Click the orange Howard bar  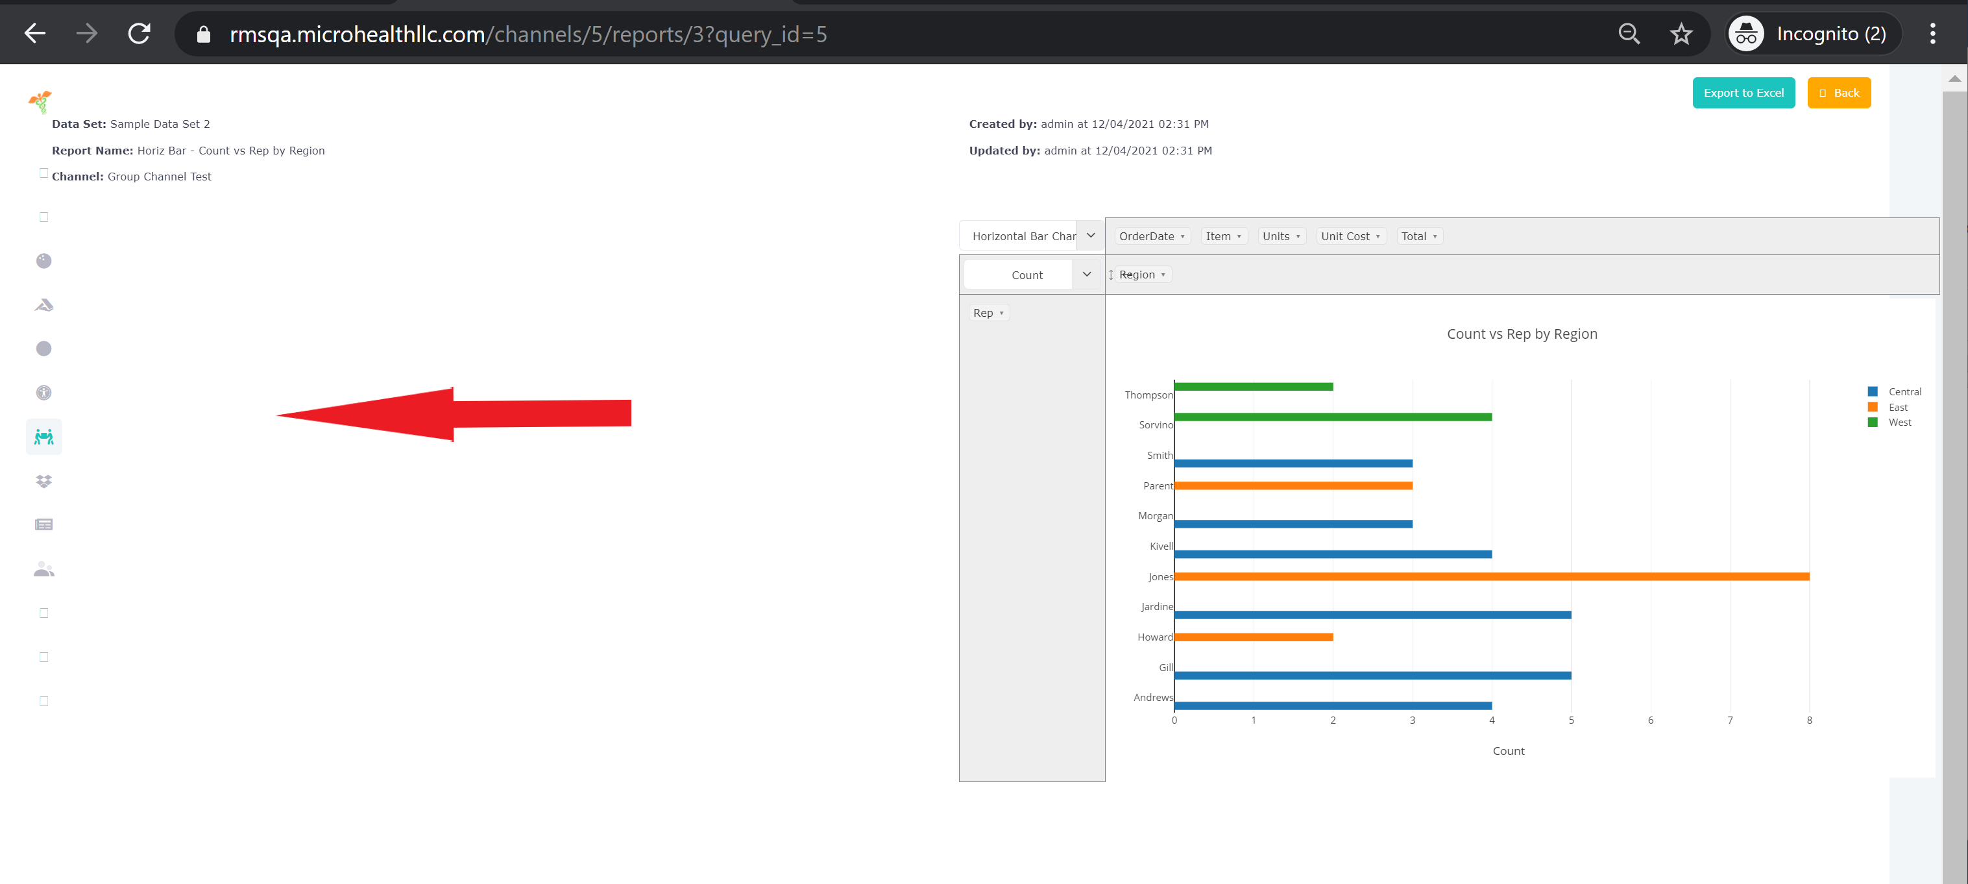pyautogui.click(x=1254, y=637)
